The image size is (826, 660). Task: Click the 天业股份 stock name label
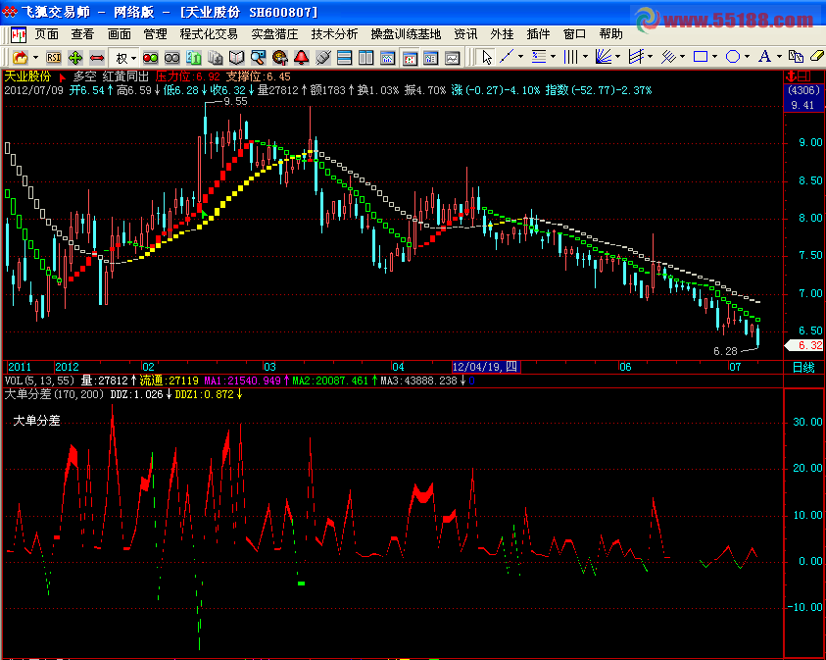29,76
